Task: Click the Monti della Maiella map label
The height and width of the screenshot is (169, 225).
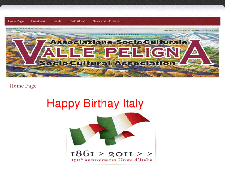Action: coord(191,30)
